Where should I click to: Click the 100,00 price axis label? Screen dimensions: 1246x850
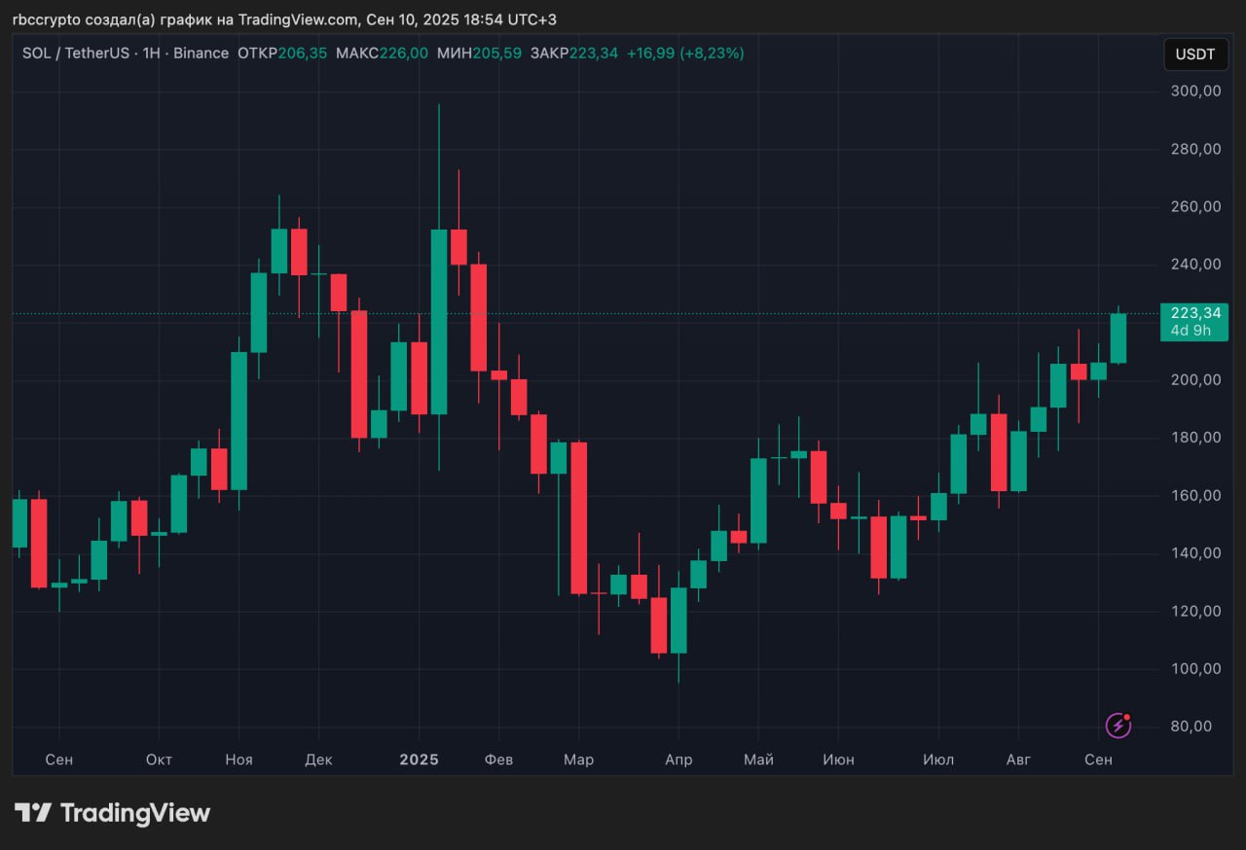(x=1195, y=668)
